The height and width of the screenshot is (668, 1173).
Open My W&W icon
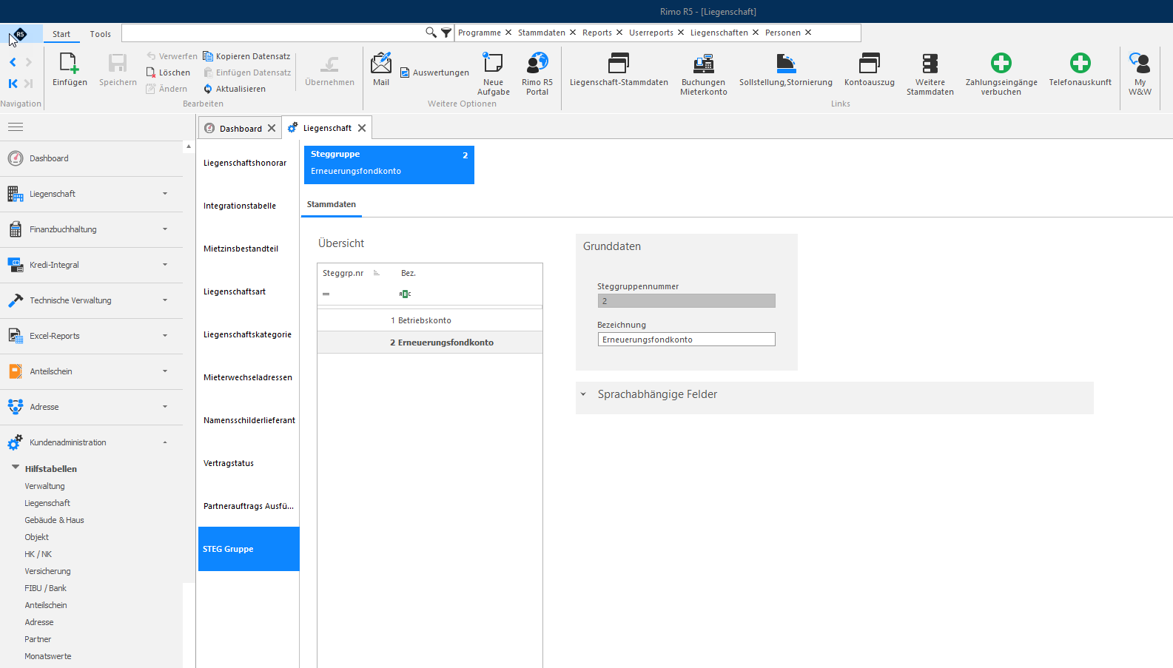(x=1140, y=63)
